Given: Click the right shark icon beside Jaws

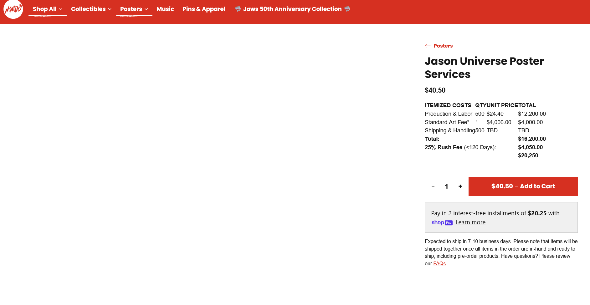Looking at the screenshot, I should coord(347,9).
